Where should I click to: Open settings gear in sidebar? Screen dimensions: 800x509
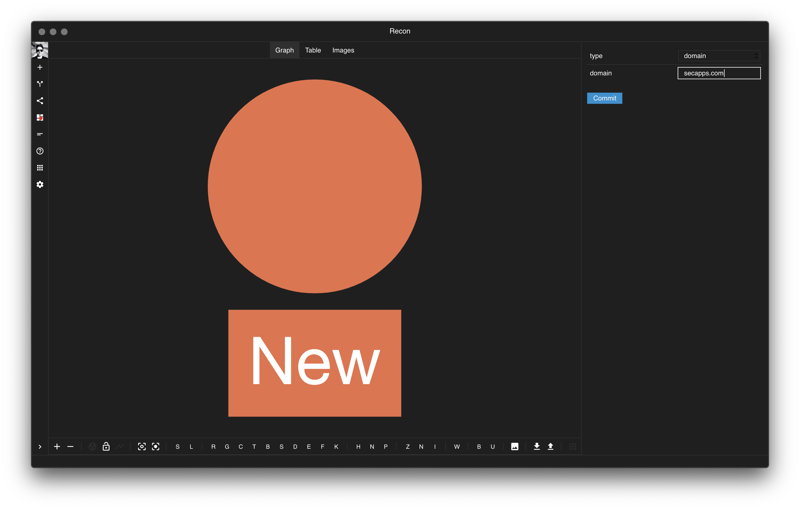(x=40, y=184)
